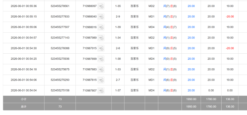This screenshot has width=247, height=115.
Task: Select order number 523455278561
Action: [60, 6]
